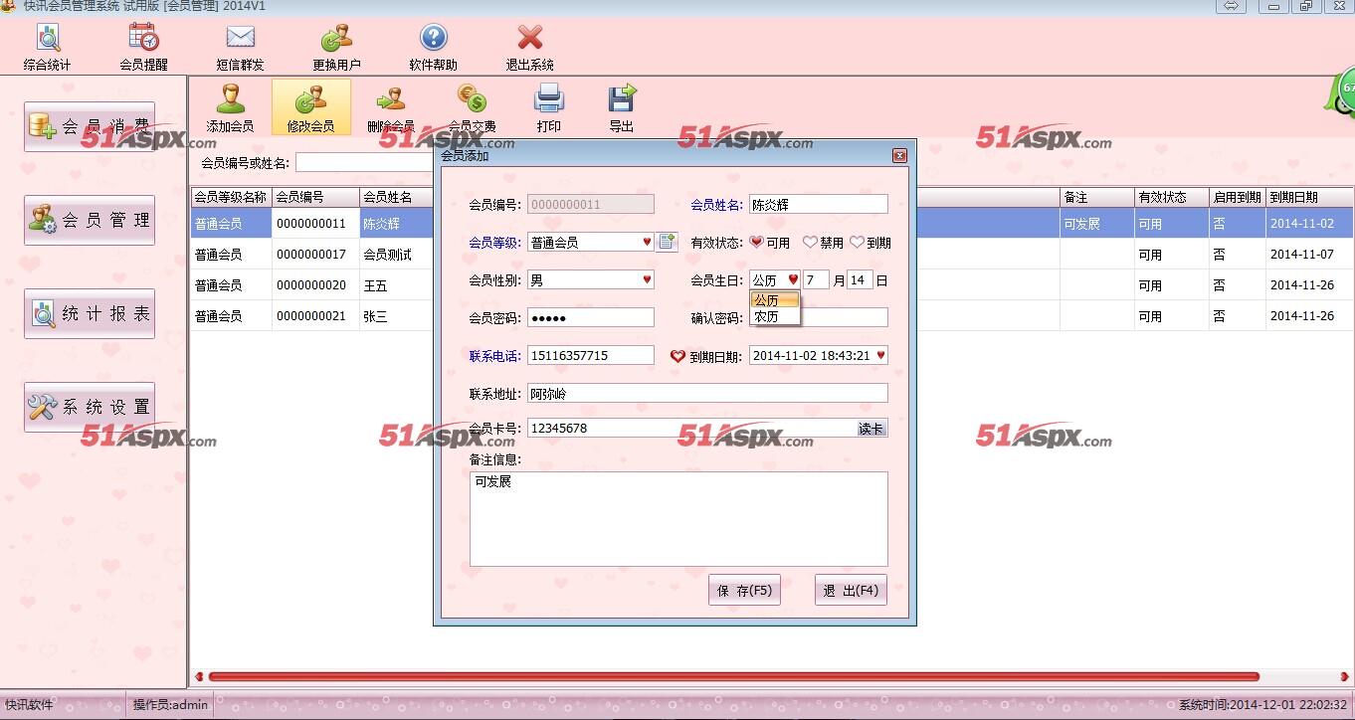This screenshot has height=720, width=1355.
Task: Sort by 到期日期 column header
Action: click(1309, 197)
